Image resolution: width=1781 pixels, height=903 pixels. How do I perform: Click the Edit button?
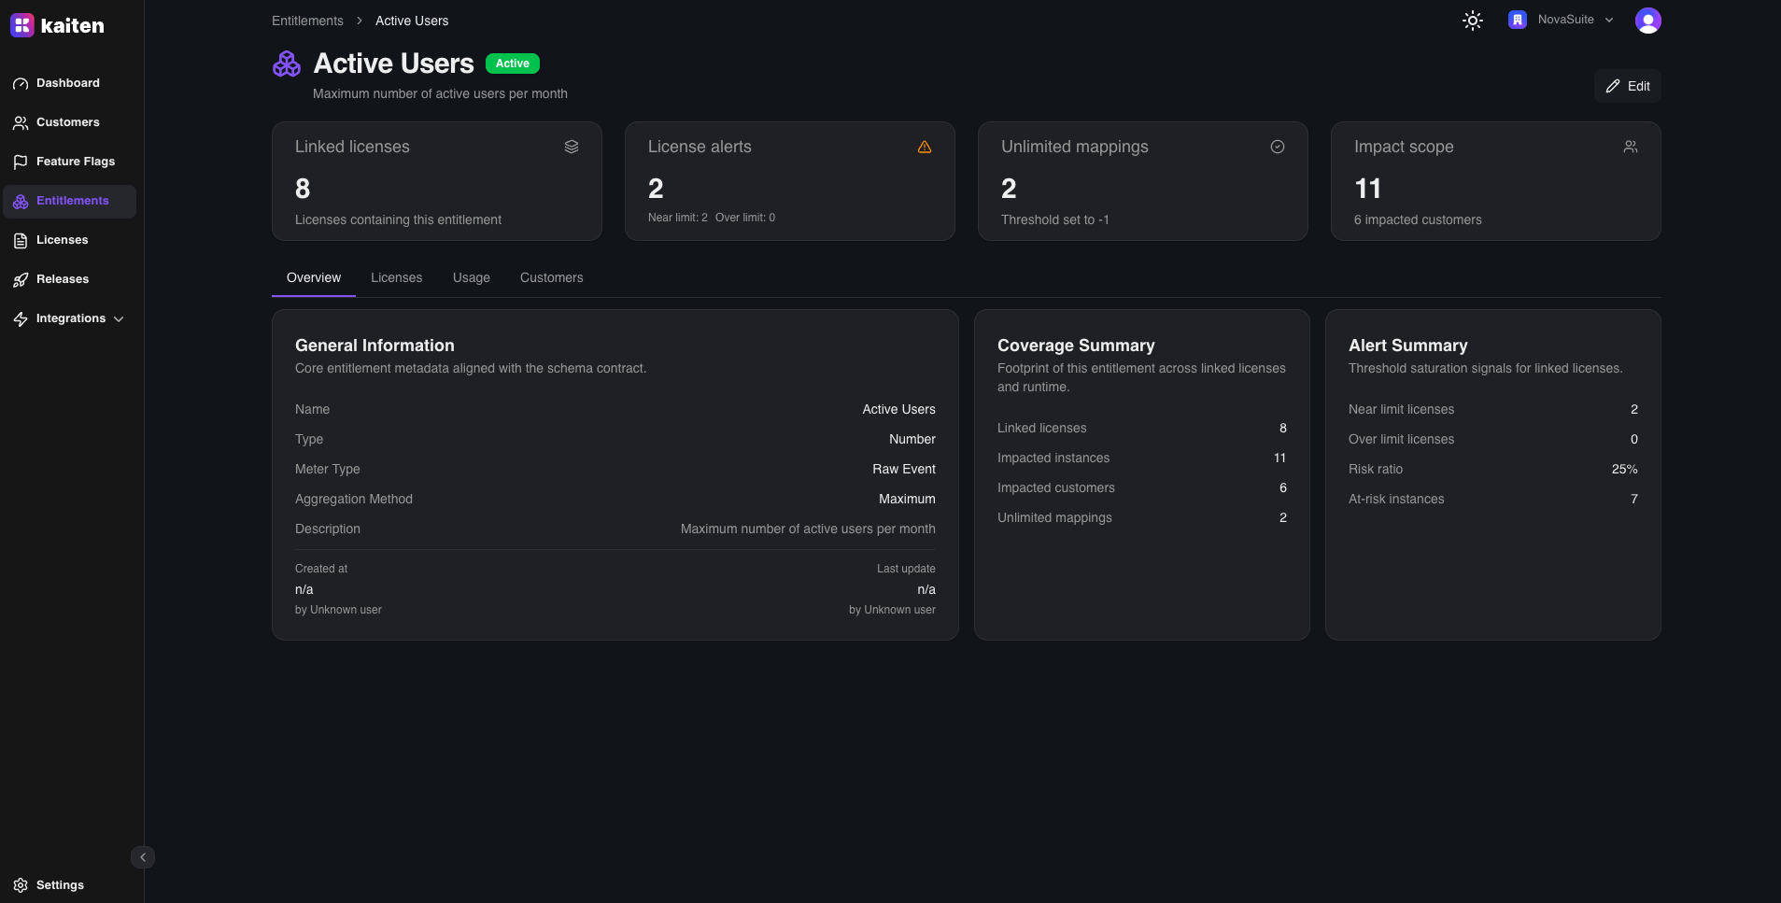(x=1627, y=86)
